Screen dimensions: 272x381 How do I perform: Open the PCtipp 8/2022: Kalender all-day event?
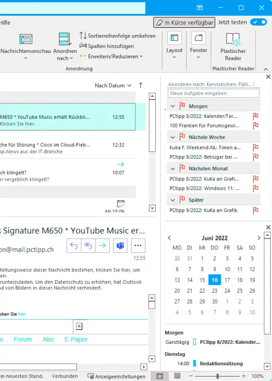pyautogui.click(x=230, y=342)
